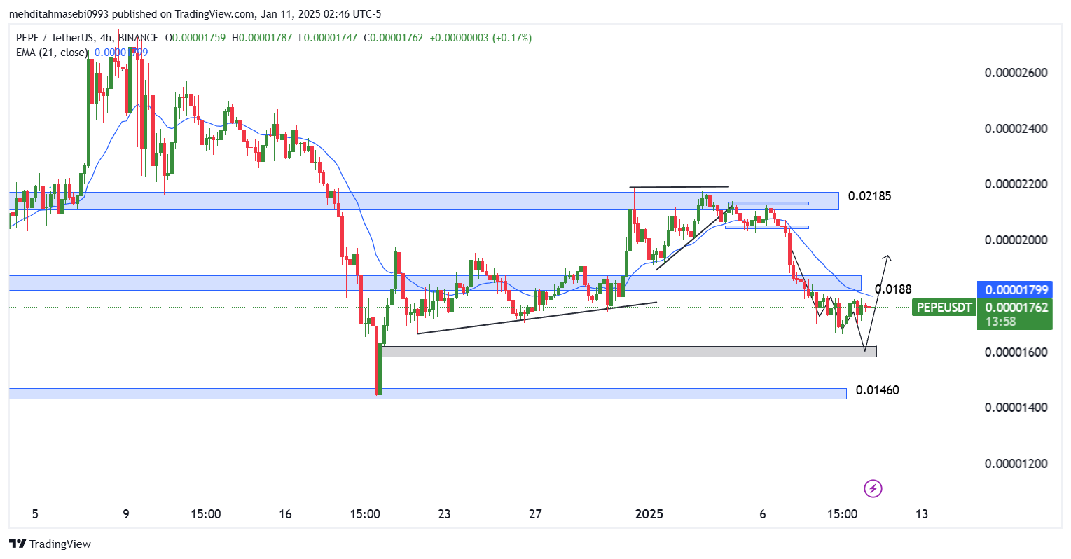This screenshot has height=559, width=1071.
Task: Click the current price label 0.00001762
Action: coord(1016,307)
